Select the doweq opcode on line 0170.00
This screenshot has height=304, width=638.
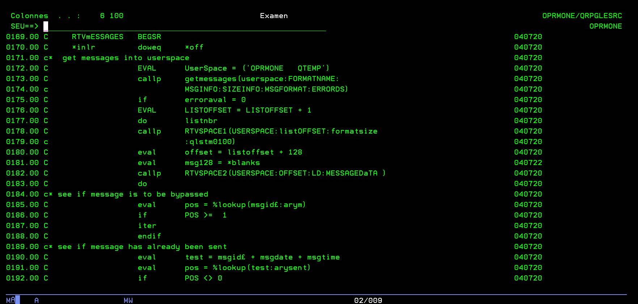tap(149, 47)
